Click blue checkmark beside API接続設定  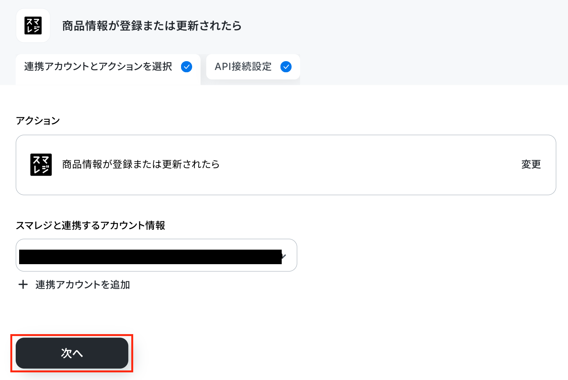tap(286, 67)
